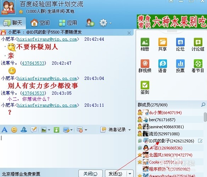The height and width of the screenshot is (177, 207).
Task: Open the font formatting A tool
Action: click(x=5, y=130)
